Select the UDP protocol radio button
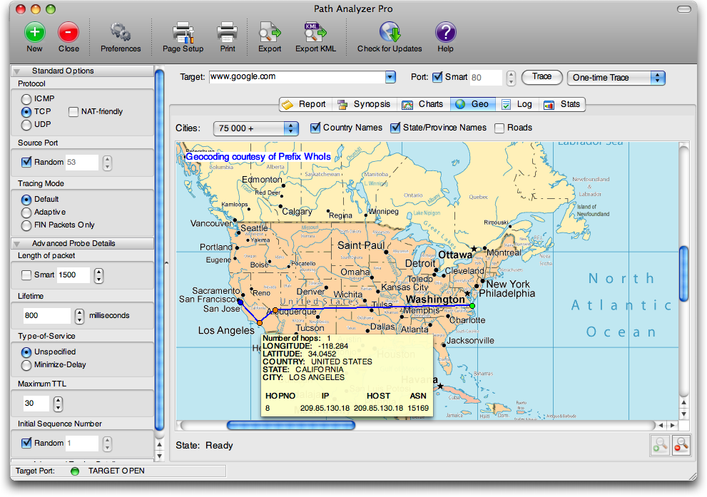The image size is (707, 497). (x=26, y=125)
